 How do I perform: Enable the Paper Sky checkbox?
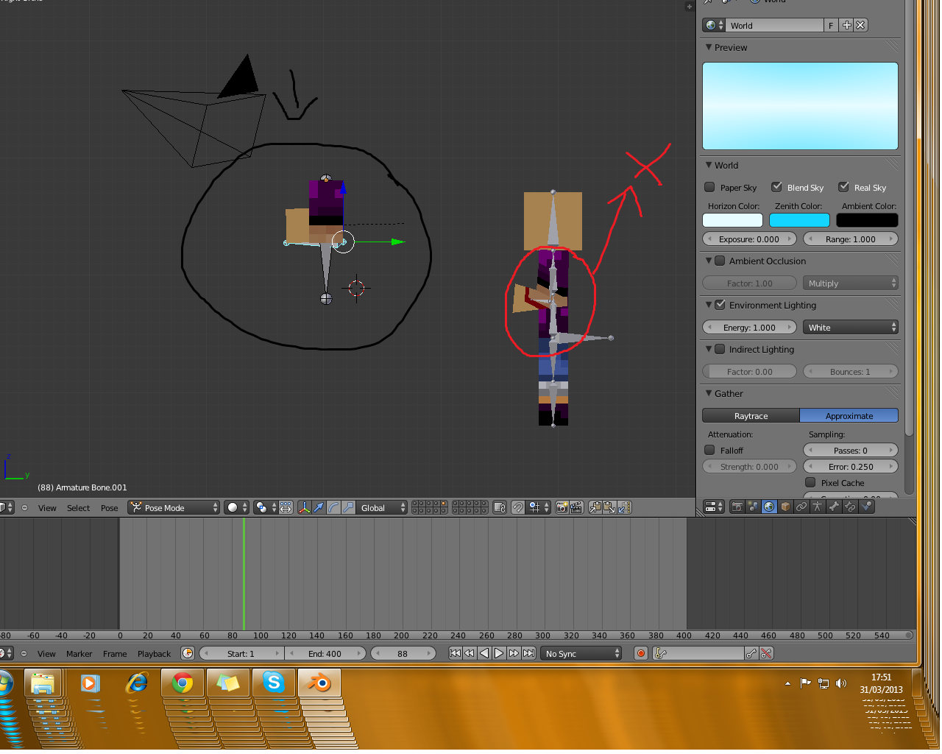pos(710,187)
